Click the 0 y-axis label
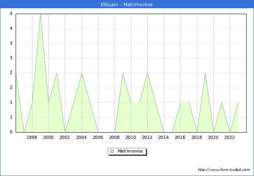 pyautogui.click(x=11, y=132)
